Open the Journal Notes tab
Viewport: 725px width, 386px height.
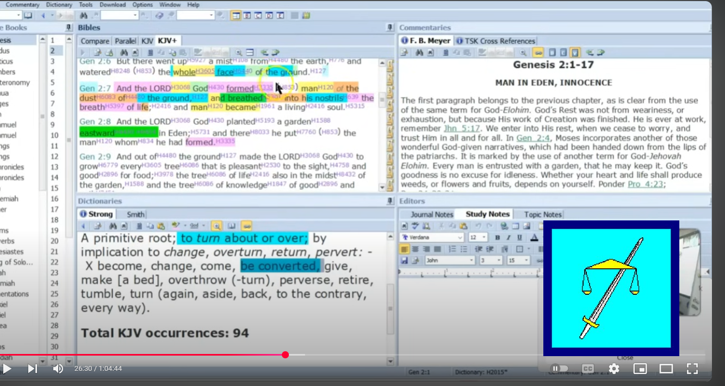point(432,214)
